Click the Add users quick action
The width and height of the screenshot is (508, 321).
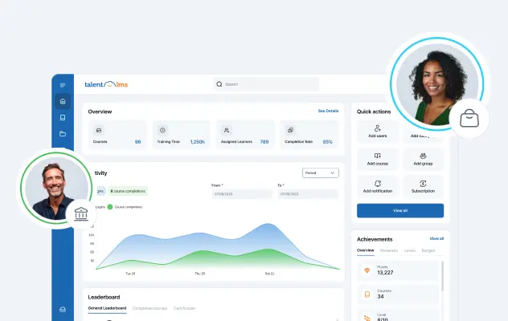378,132
